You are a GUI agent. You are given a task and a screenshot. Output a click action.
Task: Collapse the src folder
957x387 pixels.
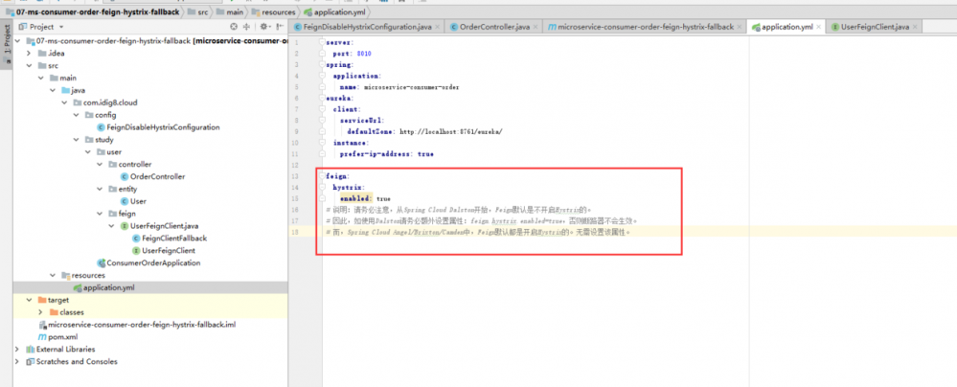click(x=29, y=66)
